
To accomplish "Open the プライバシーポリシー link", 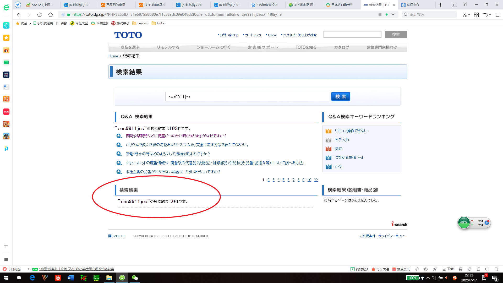I will (x=392, y=236).
